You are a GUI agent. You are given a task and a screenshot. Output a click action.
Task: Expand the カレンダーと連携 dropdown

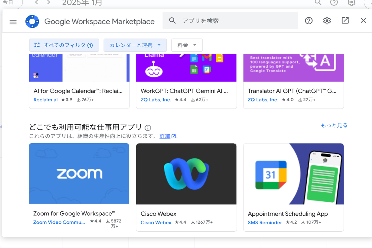pyautogui.click(x=135, y=45)
